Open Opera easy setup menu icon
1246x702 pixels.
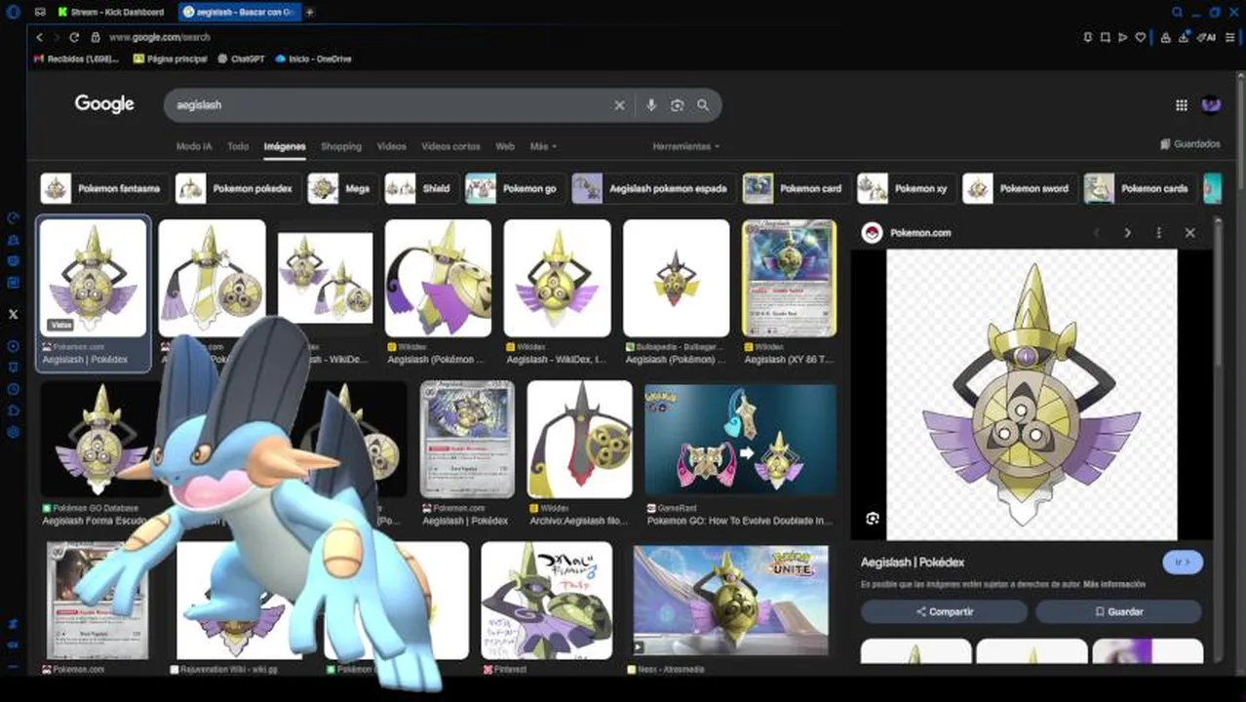1229,37
